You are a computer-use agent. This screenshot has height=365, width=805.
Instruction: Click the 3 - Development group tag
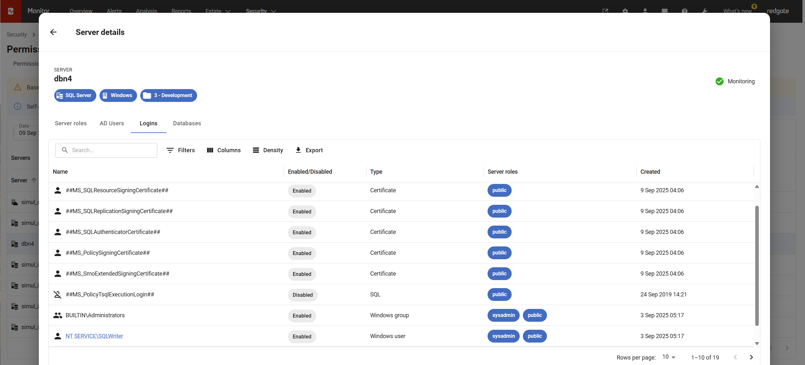pos(169,95)
